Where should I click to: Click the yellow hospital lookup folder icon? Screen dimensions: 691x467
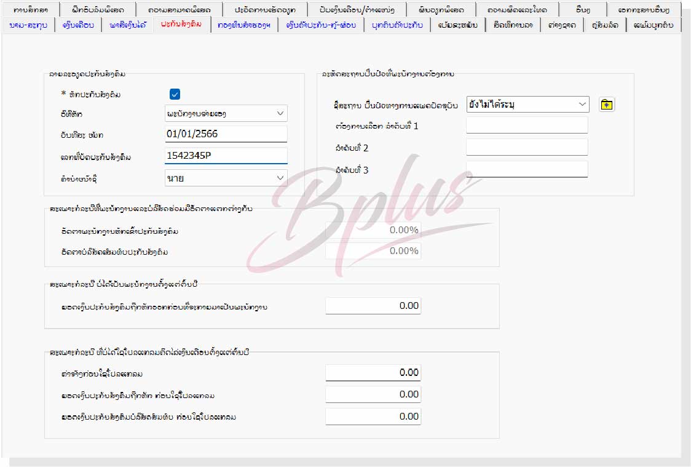pos(607,105)
